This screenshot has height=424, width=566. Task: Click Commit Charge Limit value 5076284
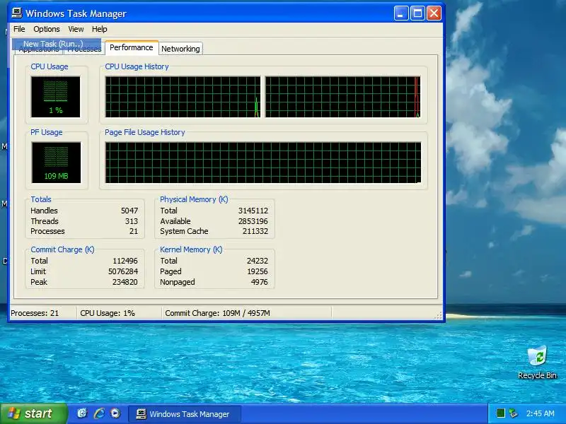click(123, 271)
